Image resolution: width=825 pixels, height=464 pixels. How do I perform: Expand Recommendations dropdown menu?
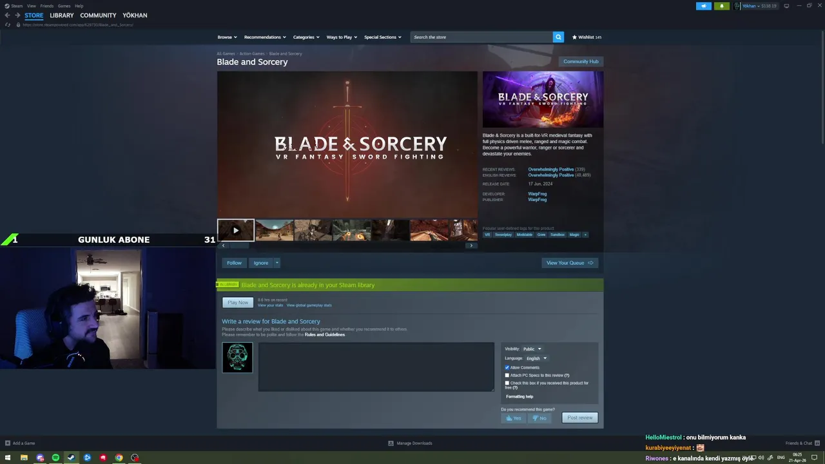(264, 37)
